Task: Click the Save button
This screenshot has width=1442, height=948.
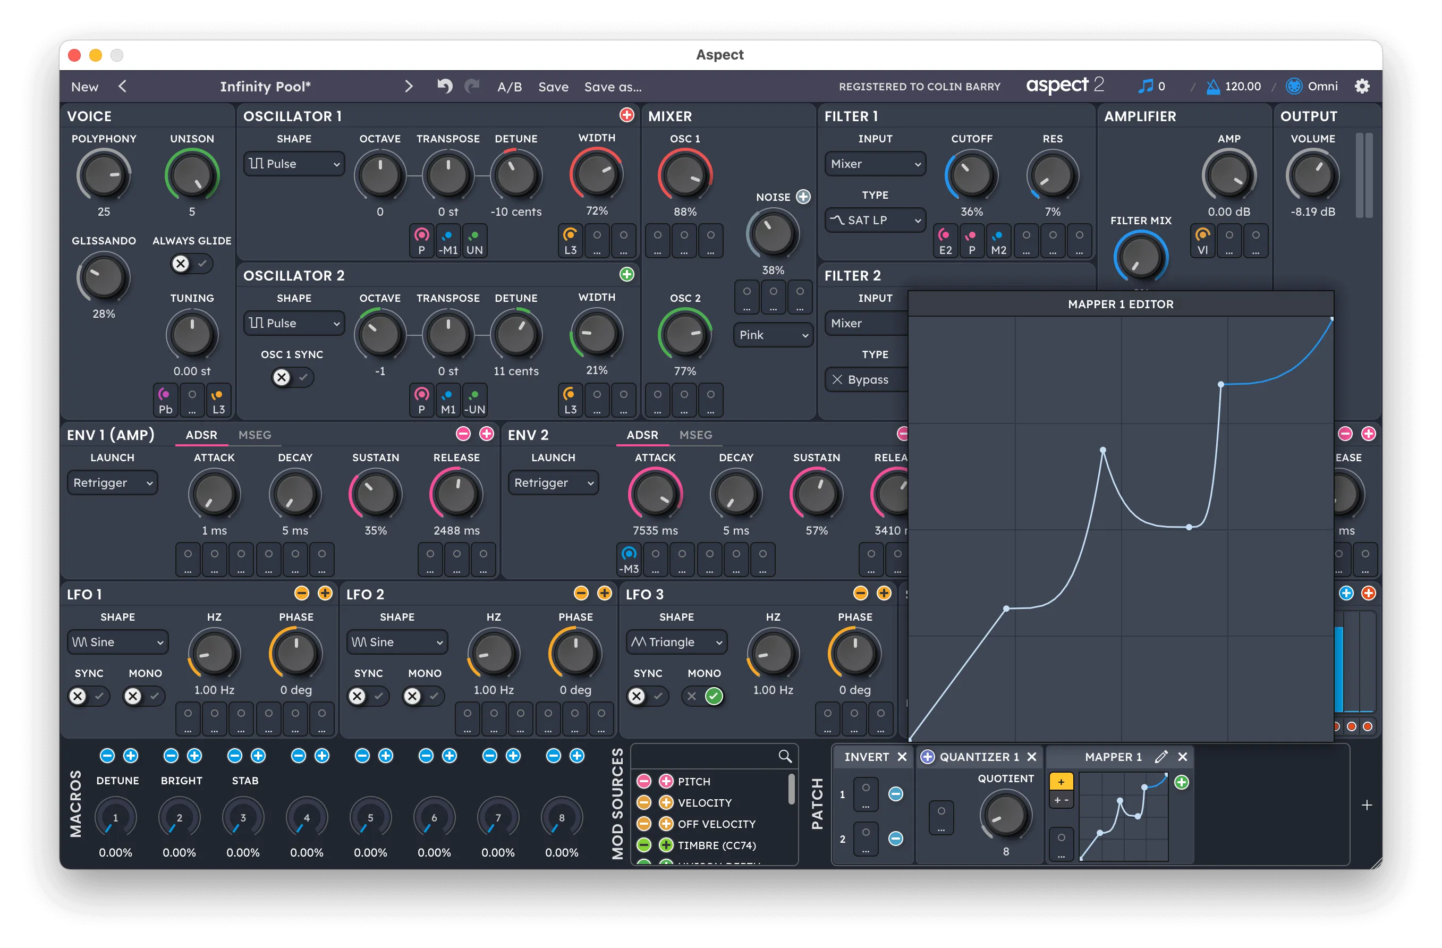Action: pyautogui.click(x=553, y=87)
